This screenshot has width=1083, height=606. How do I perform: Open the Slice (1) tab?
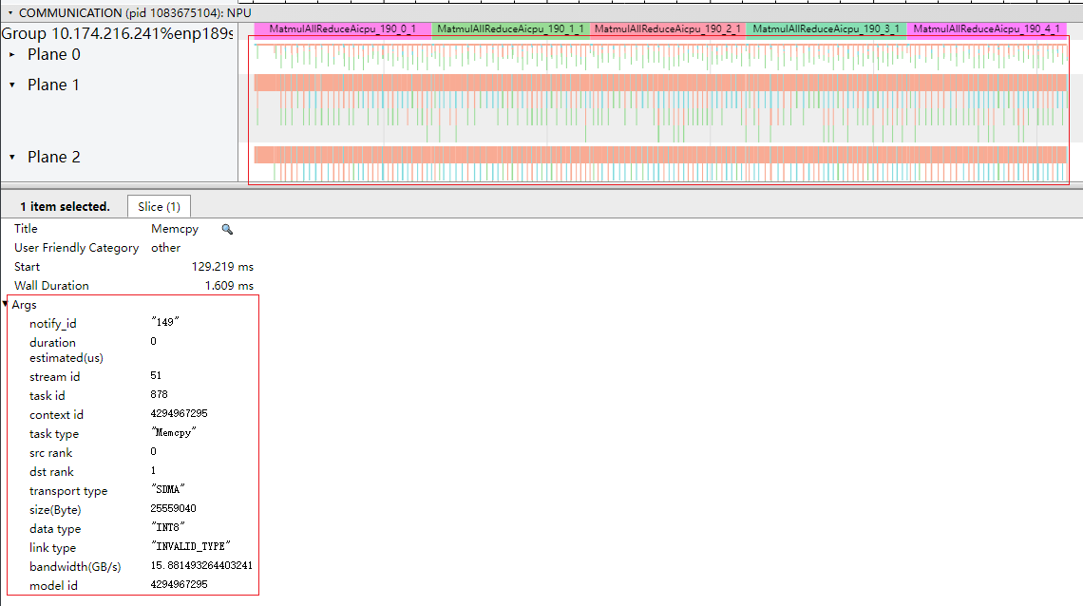point(159,206)
